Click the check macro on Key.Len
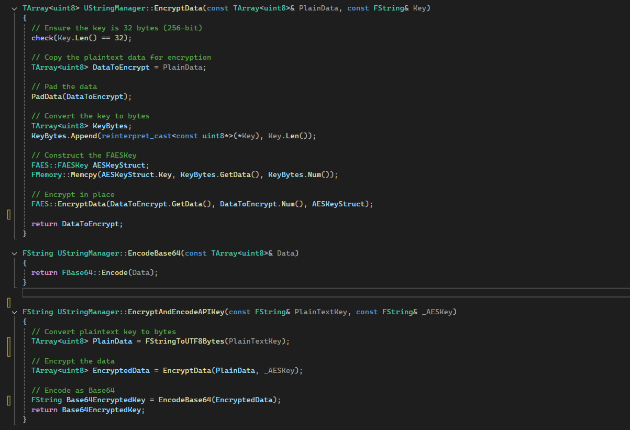The height and width of the screenshot is (430, 630). [42, 38]
